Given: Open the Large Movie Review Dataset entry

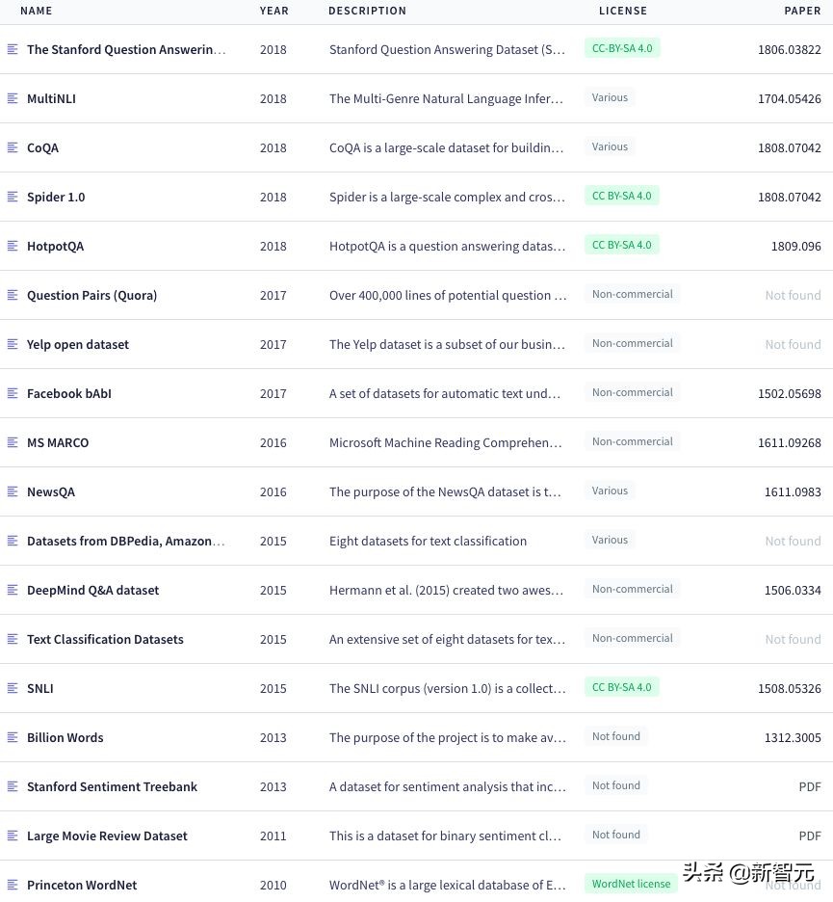Looking at the screenshot, I should tap(107, 836).
